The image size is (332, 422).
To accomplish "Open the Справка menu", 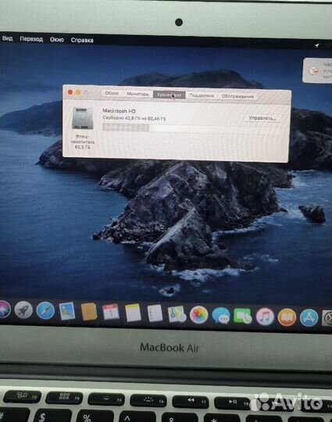I will coord(82,40).
